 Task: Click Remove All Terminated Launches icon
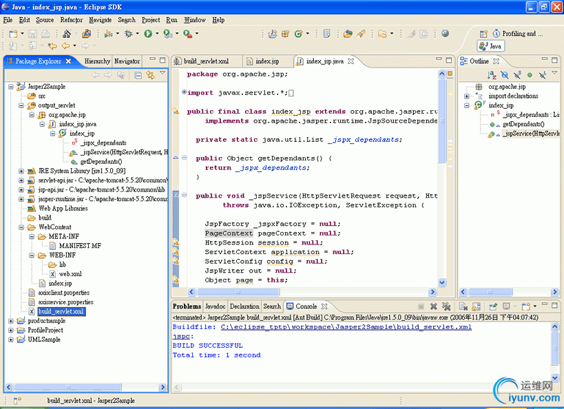(446, 306)
